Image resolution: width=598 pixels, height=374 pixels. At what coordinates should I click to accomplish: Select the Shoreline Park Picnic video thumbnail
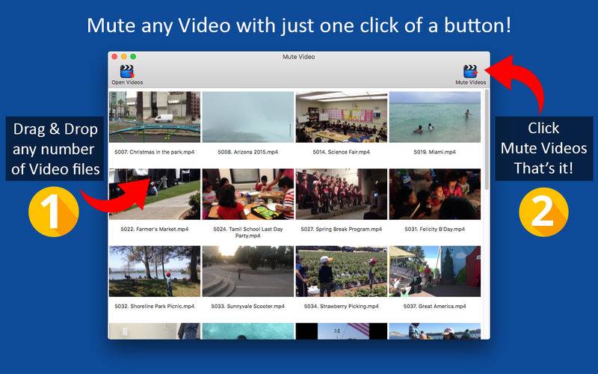click(155, 272)
